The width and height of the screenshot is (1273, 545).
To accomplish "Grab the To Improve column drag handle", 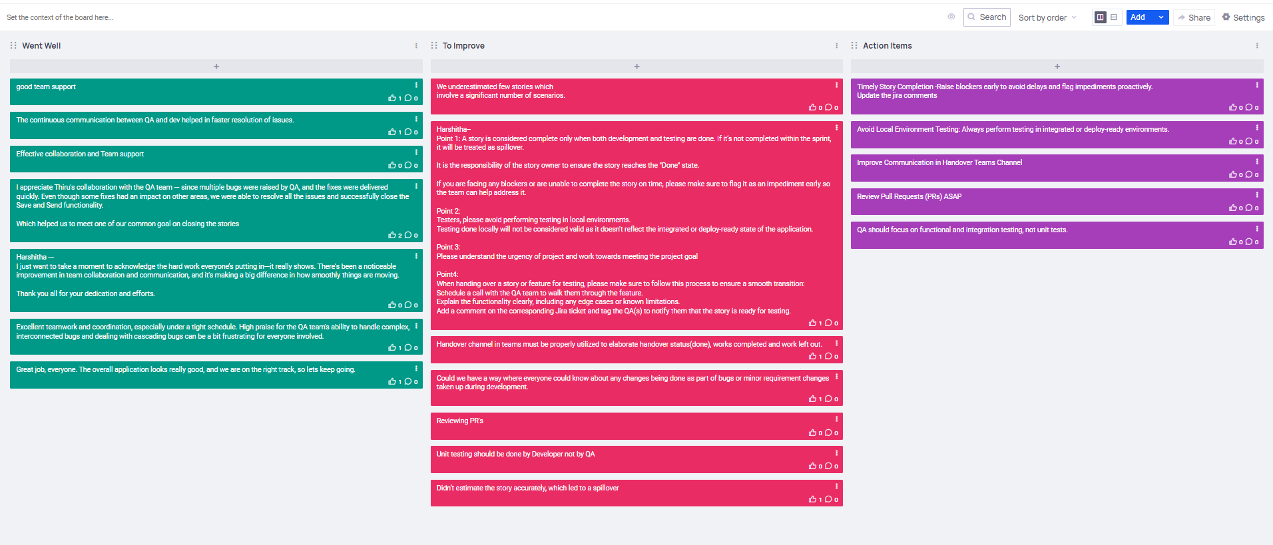I will pos(434,46).
